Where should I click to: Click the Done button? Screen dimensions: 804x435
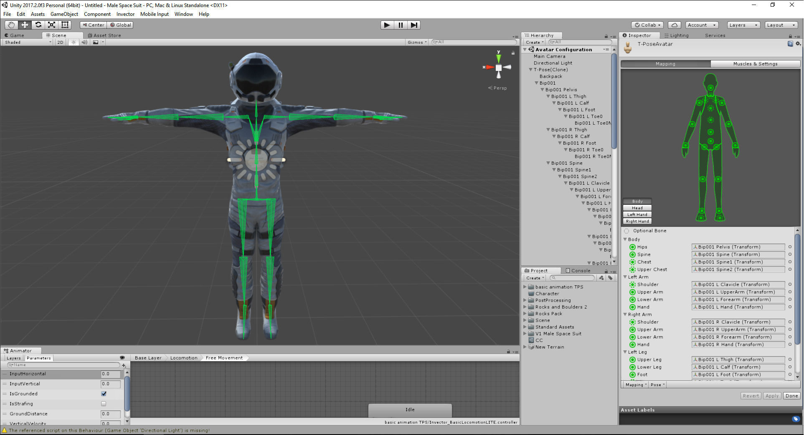click(791, 396)
